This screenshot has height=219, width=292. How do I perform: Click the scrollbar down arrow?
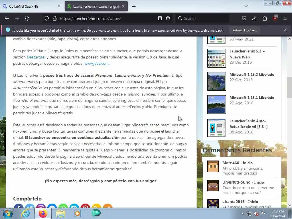tap(289, 205)
